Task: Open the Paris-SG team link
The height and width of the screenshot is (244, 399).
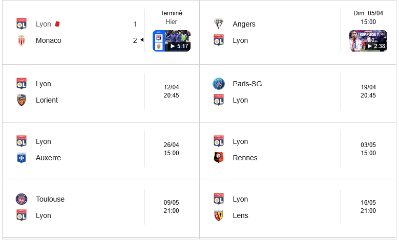Action: click(247, 84)
